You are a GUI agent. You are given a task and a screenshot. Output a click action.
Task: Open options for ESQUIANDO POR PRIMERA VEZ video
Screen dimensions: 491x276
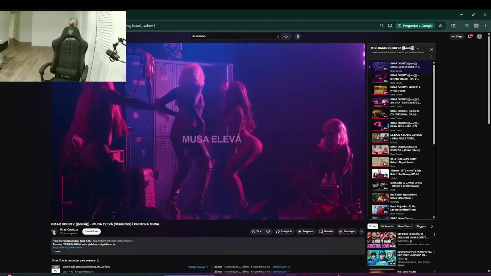point(435,252)
